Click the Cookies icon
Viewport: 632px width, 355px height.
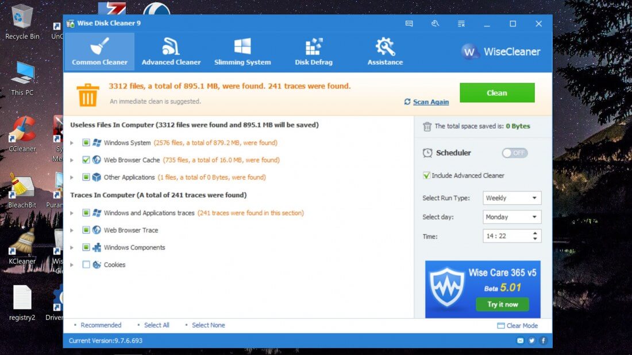tap(97, 264)
